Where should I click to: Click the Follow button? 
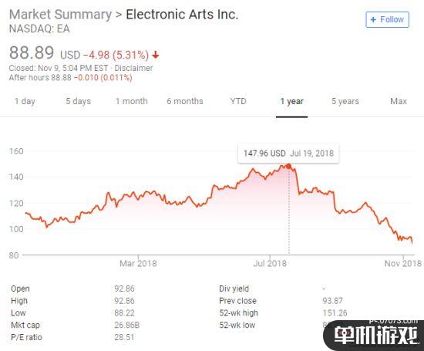click(387, 19)
